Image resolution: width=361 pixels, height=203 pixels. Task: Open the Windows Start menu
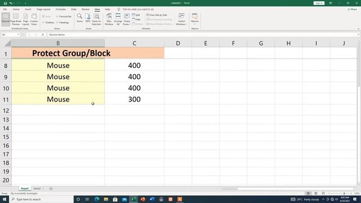pyautogui.click(x=5, y=199)
